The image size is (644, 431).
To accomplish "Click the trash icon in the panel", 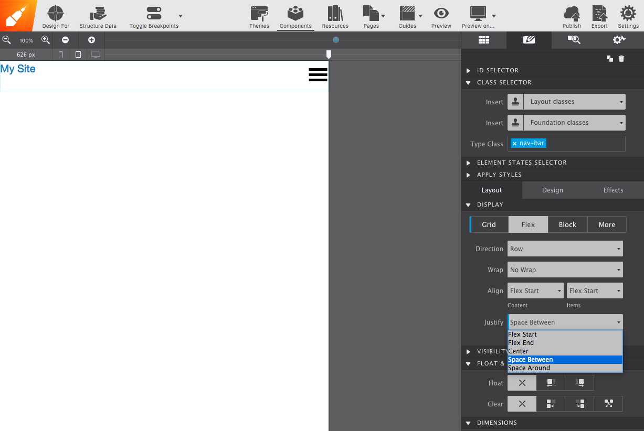I will [x=621, y=59].
